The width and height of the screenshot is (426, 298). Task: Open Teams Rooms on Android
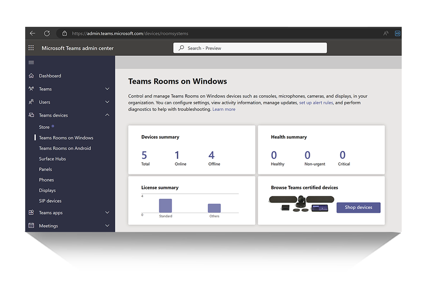(65, 148)
